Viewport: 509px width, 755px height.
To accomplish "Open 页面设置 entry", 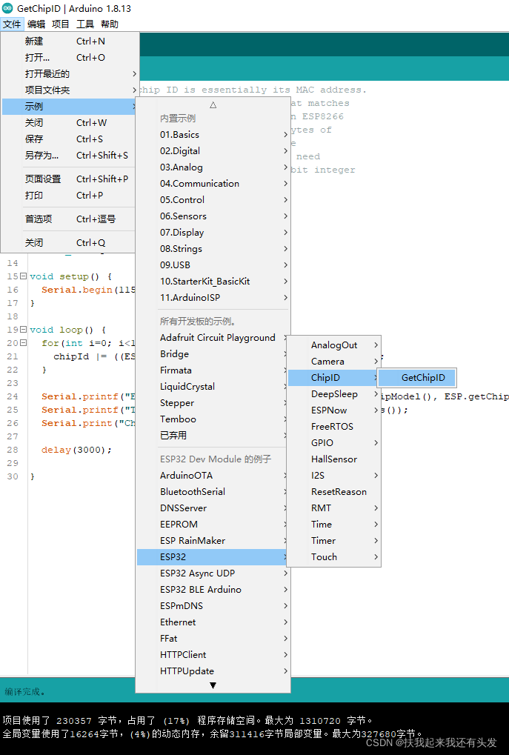I will 70,179.
